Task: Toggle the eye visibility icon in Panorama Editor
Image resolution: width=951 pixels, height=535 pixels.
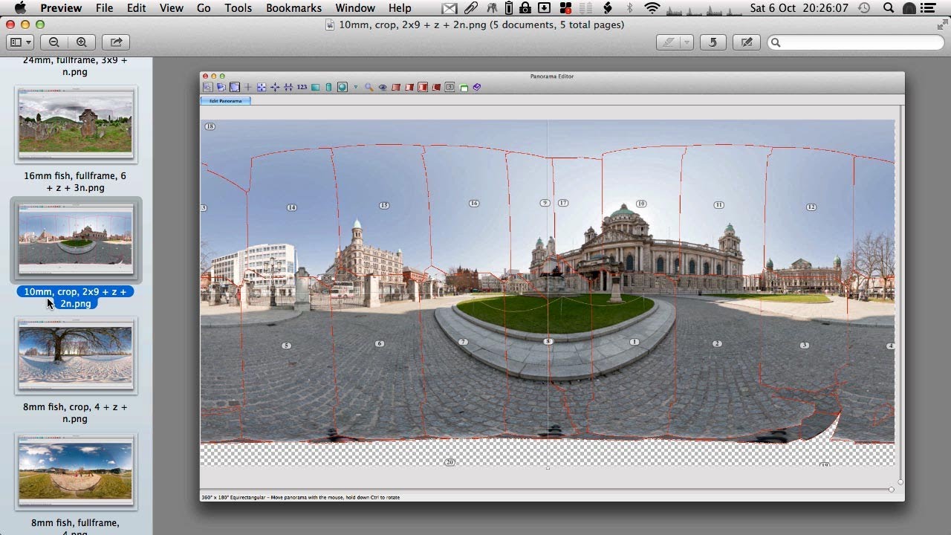Action: click(x=383, y=87)
